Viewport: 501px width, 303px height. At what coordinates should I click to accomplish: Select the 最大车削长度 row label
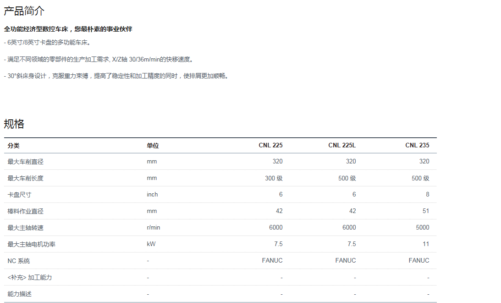(26, 178)
